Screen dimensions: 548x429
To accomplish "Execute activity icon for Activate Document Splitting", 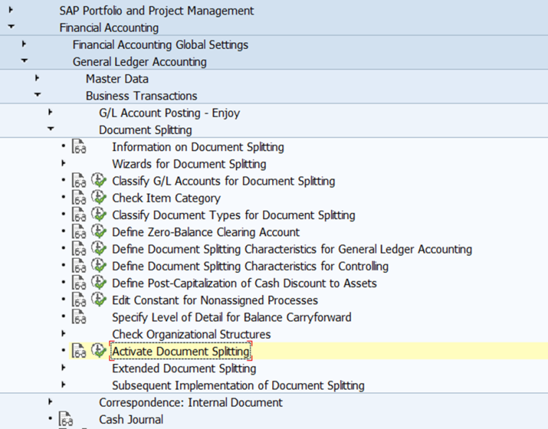I will click(99, 351).
